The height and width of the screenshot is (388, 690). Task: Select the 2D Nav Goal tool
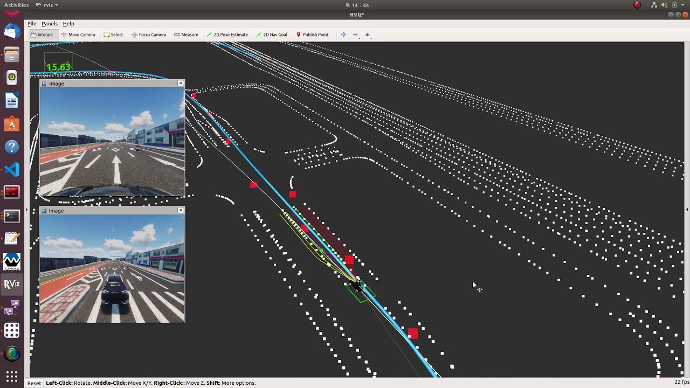pos(272,34)
